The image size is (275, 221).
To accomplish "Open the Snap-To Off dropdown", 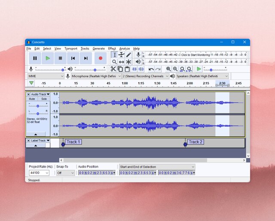I will [65, 173].
